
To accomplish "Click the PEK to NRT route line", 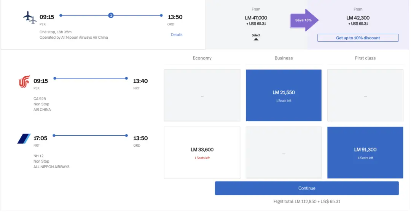I will (91, 78).
